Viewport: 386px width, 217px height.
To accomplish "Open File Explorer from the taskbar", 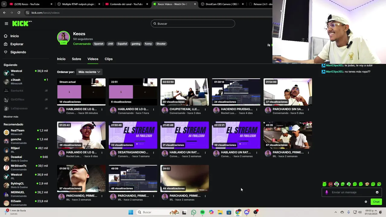I will (x=220, y=212).
